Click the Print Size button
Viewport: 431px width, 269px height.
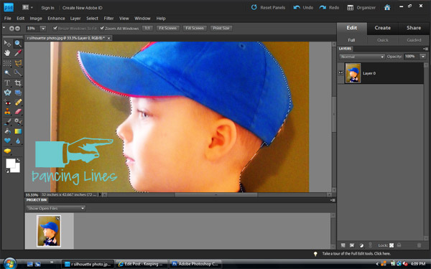(221, 28)
